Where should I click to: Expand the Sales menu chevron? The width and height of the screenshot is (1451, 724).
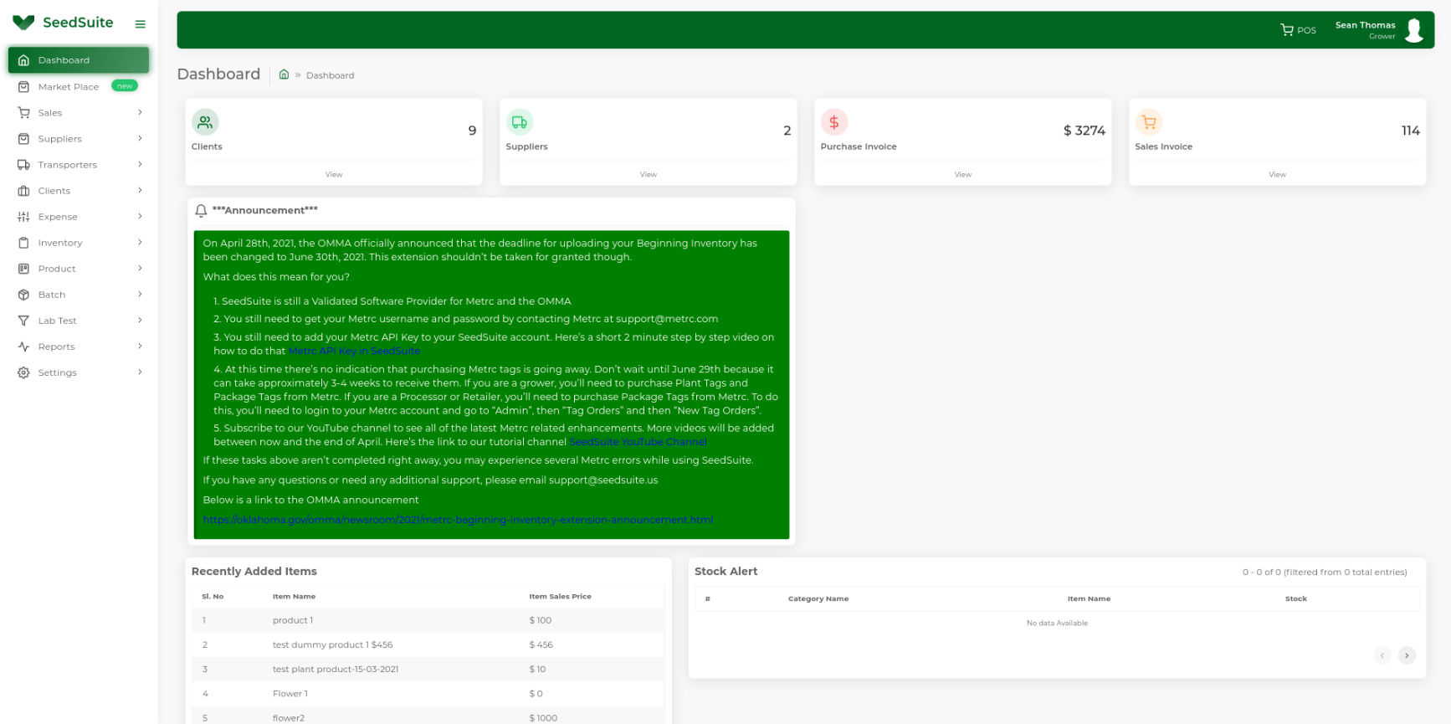[x=140, y=112]
